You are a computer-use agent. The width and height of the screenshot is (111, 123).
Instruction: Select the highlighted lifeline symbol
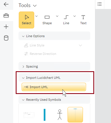[75, 115]
